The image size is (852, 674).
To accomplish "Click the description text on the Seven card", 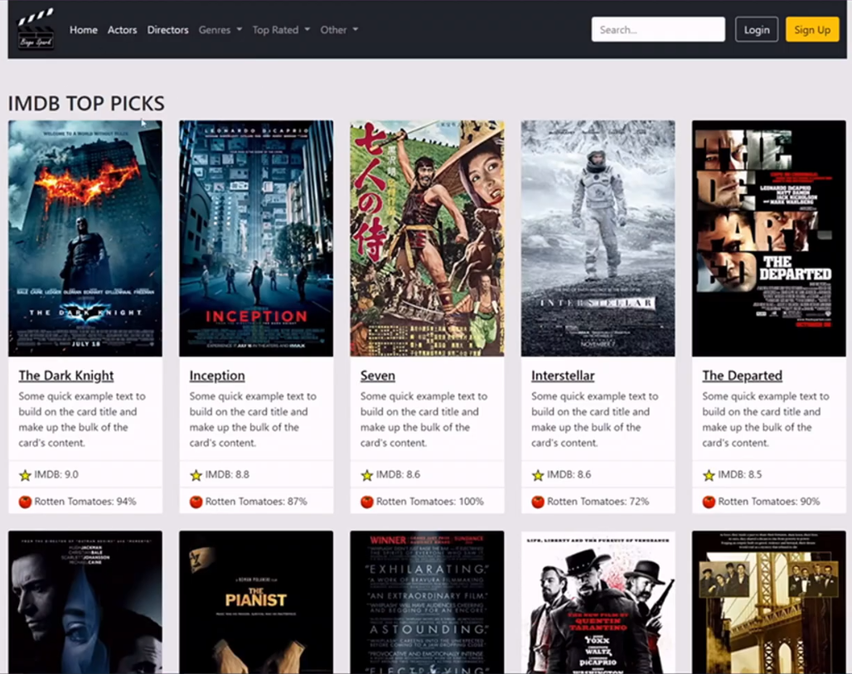I will click(x=424, y=419).
